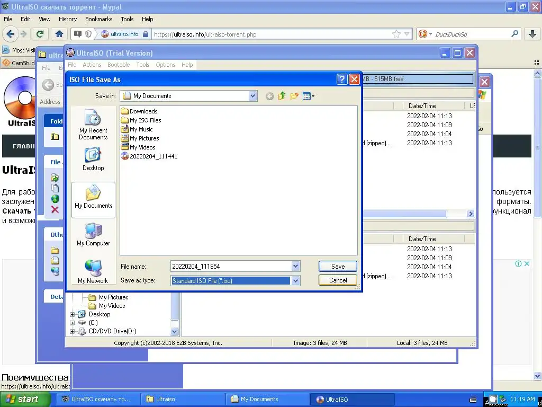Click browser Forward arrow in Mypal
Screen dimensions: 542x407
click(23, 34)
